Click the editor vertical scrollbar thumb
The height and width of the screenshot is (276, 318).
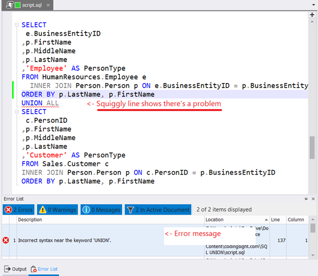click(x=312, y=148)
